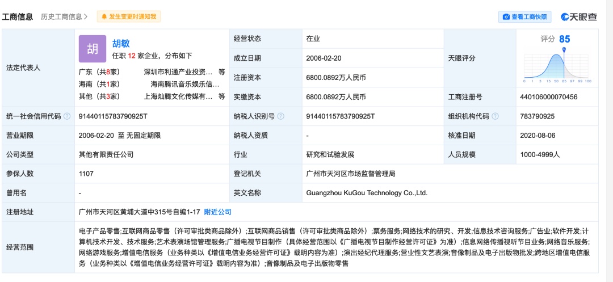Image resolution: width=613 pixels, height=282 pixels.
Task: Click the bell icon in the notify button
Action: pyautogui.click(x=104, y=17)
